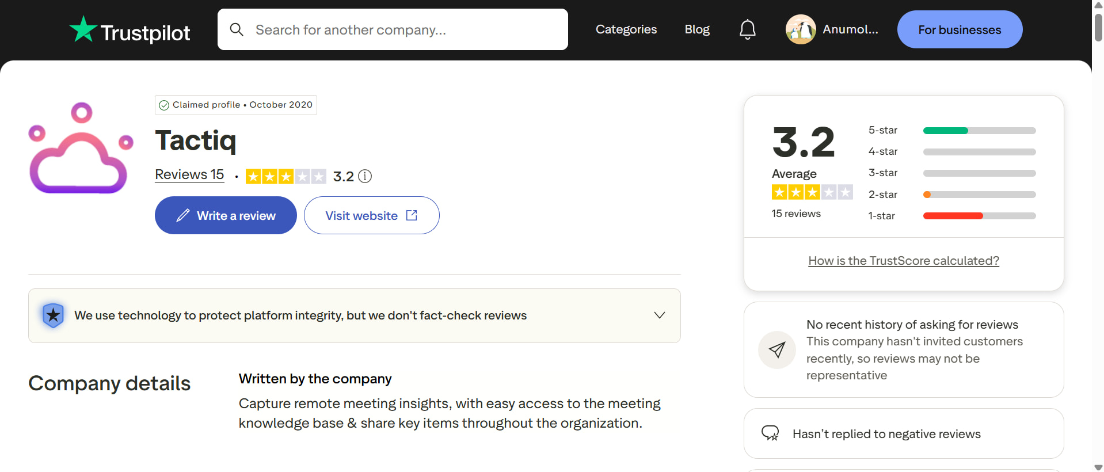Open the Reviews 15 link
This screenshot has height=472, width=1104.
click(189, 175)
